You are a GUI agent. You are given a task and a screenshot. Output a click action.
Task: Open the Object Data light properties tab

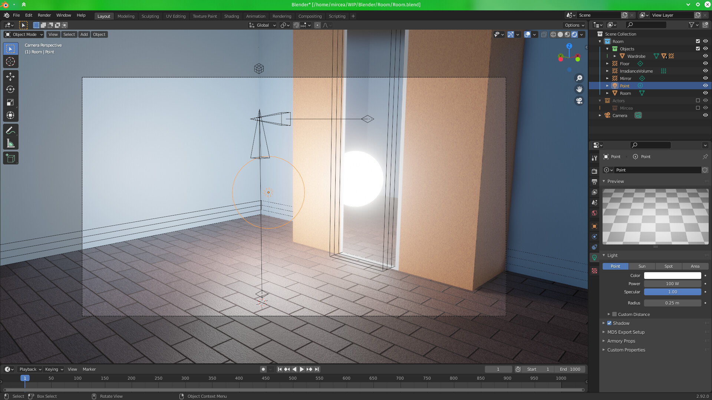click(594, 257)
